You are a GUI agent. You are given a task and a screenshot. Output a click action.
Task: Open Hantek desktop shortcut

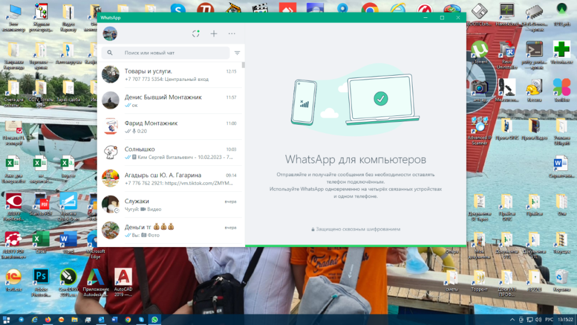[507, 15]
